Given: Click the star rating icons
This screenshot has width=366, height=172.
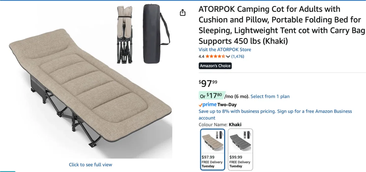Looking at the screenshot, I should pyautogui.click(x=215, y=56).
